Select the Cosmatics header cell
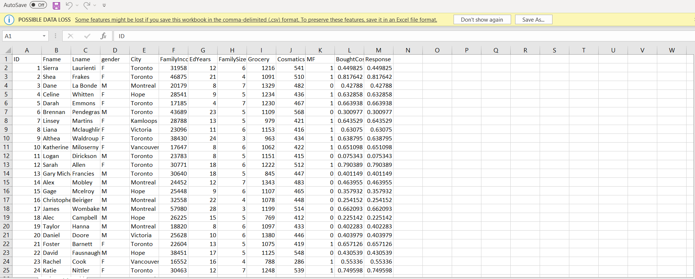695x279 pixels. pyautogui.click(x=291, y=59)
